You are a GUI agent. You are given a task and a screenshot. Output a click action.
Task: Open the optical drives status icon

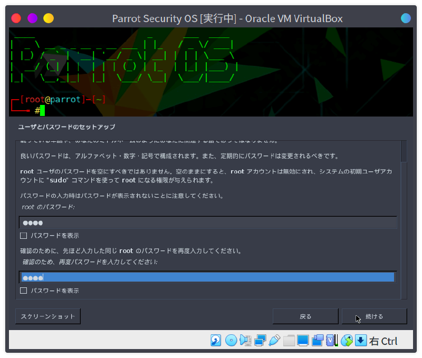point(230,341)
